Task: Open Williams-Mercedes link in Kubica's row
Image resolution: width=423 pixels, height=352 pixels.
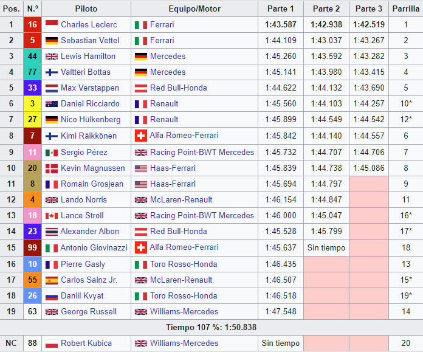Action: coord(184,343)
